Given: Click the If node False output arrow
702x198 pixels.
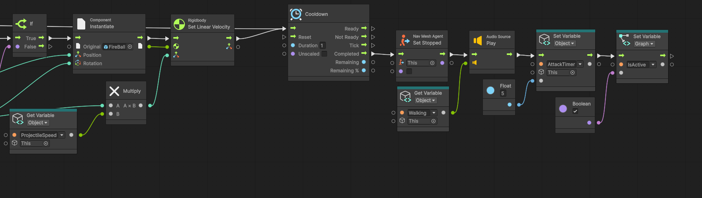Looking at the screenshot, I should [41, 46].
